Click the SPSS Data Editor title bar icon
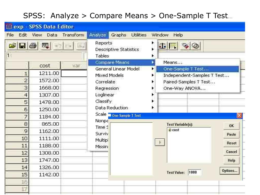Viewport: 260px width, 195px height. coord(9,27)
